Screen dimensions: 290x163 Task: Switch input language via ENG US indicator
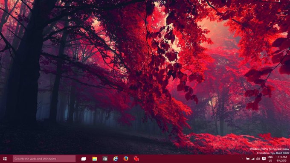[x=270, y=159]
